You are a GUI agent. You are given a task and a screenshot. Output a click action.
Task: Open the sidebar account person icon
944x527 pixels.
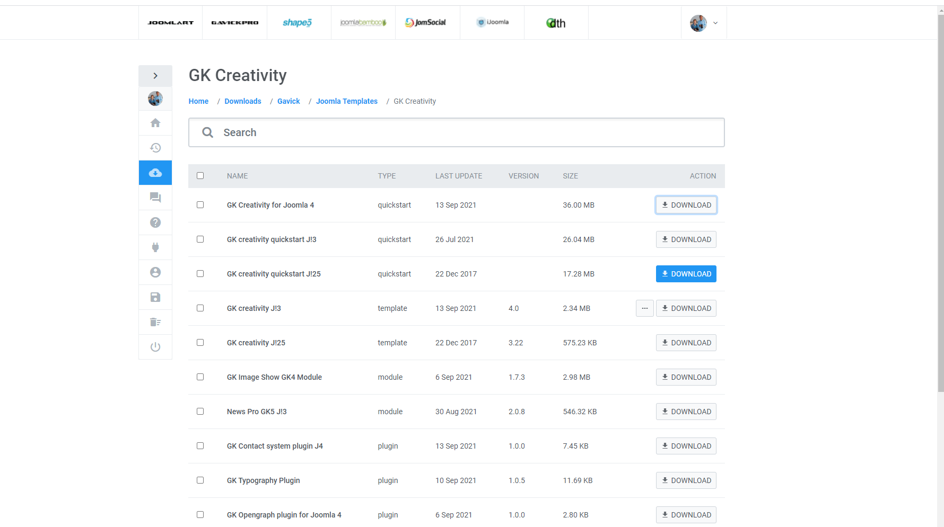pos(155,272)
